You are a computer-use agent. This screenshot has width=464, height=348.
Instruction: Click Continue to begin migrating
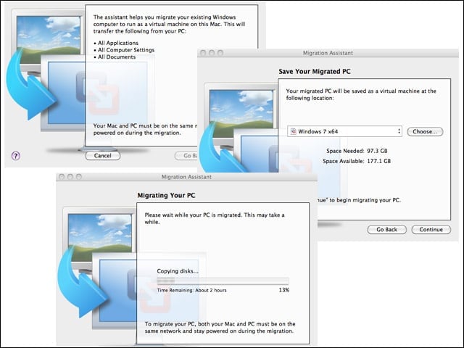(x=431, y=229)
